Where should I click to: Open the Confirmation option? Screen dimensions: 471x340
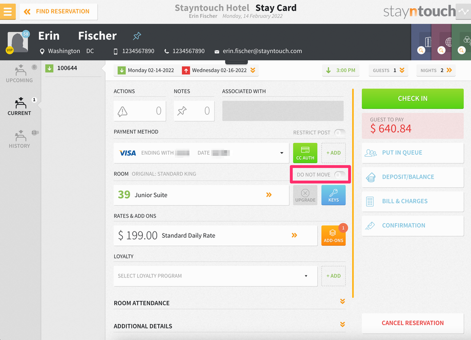pos(413,226)
